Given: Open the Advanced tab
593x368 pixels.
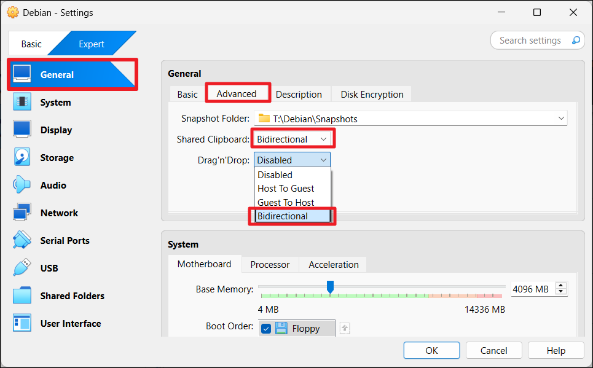Looking at the screenshot, I should (237, 94).
